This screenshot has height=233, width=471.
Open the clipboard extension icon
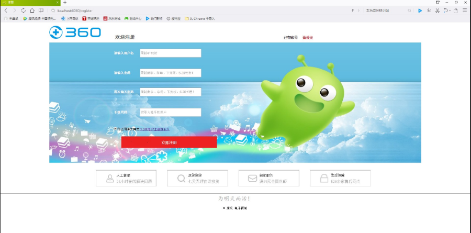(x=456, y=10)
